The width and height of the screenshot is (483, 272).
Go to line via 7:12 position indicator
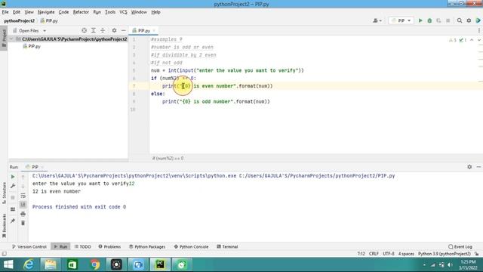click(x=361, y=254)
